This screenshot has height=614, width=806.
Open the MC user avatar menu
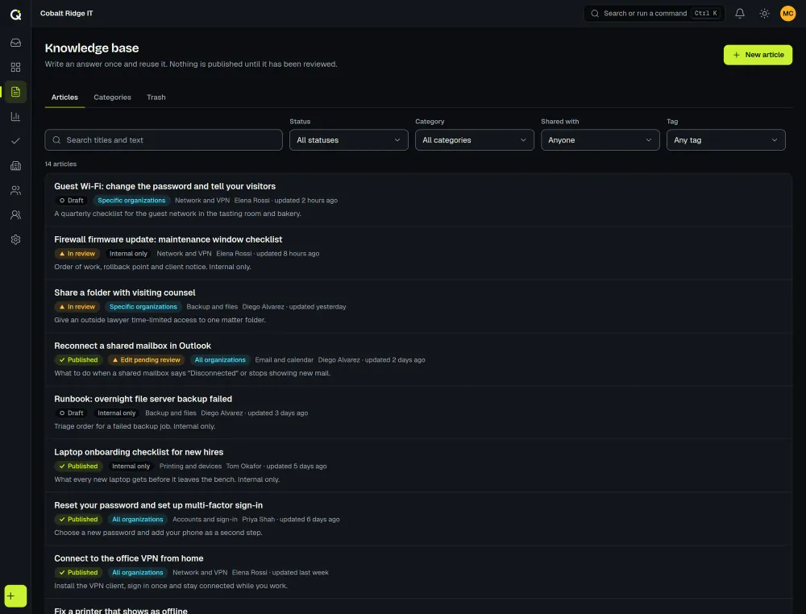click(787, 14)
